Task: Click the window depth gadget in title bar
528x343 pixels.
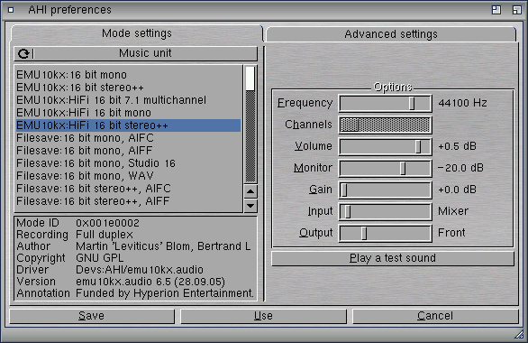Action: pos(516,10)
